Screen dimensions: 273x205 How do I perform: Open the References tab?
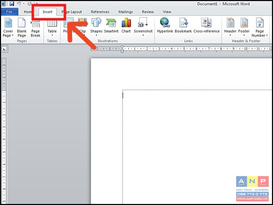(x=100, y=12)
